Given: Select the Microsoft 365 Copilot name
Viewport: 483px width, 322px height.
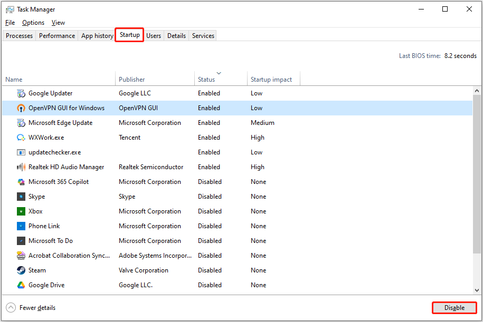Looking at the screenshot, I should coord(59,182).
